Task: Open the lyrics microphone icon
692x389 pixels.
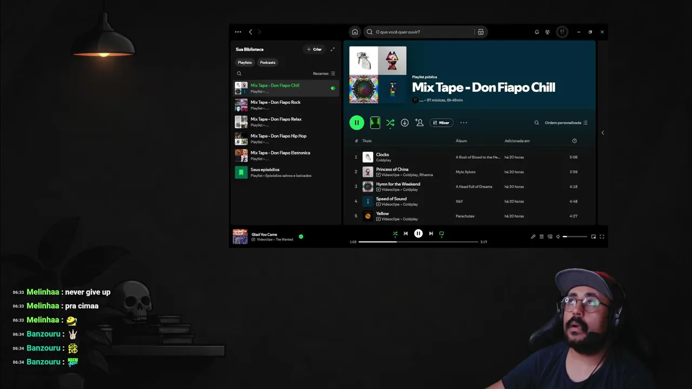Action: coord(533,237)
